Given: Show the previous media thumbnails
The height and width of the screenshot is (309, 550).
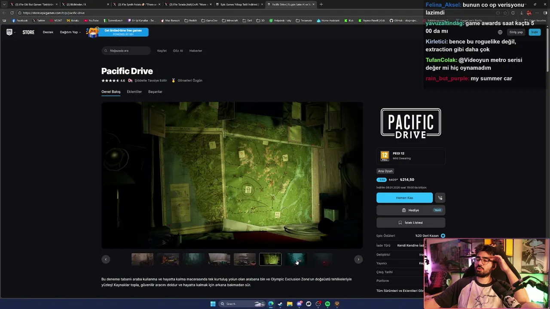Looking at the screenshot, I should 106,259.
